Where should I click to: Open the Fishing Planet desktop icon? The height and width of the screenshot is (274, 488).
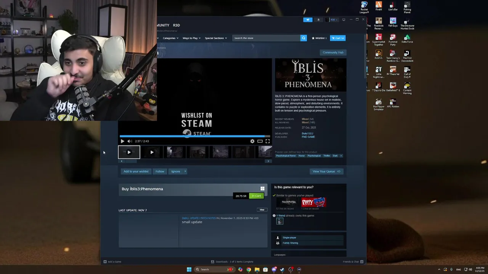pyautogui.click(x=407, y=7)
